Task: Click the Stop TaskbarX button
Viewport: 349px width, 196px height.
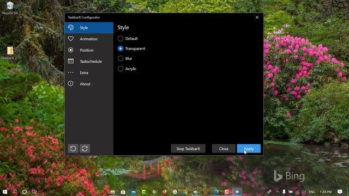Action: point(188,149)
